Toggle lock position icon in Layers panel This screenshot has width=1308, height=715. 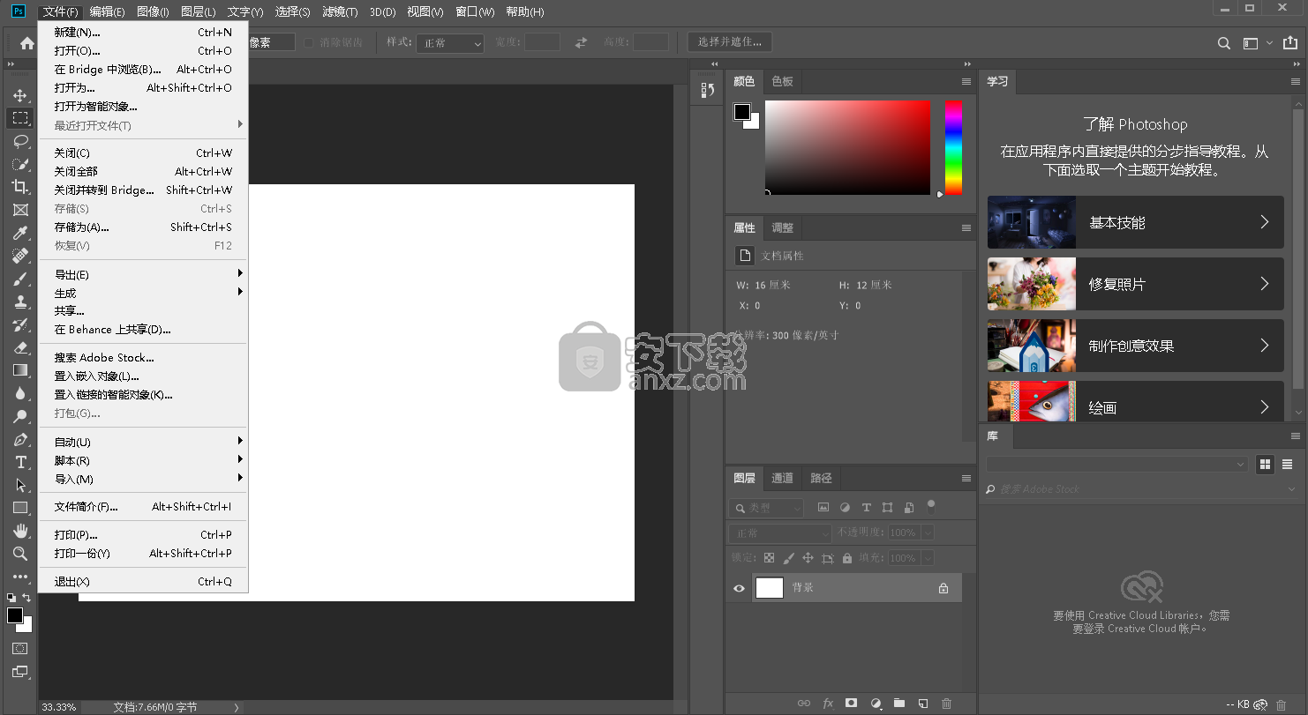tap(808, 558)
